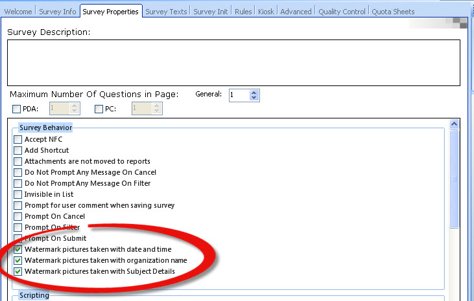Switch to the Rules tab
Image resolution: width=474 pixels, height=301 pixels.
243,12
